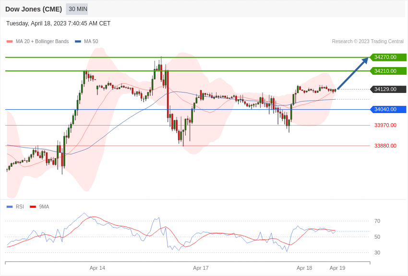408x276 pixels.
Task: Click the 9MA red legend swatch
Action: click(33, 207)
